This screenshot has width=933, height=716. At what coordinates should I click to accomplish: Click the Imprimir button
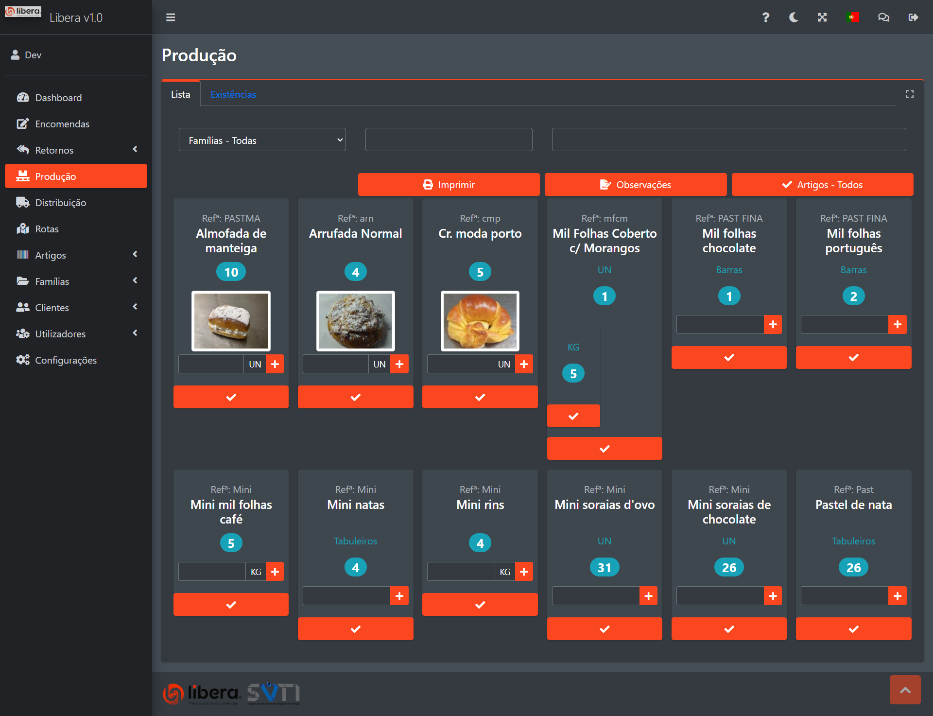coord(449,185)
